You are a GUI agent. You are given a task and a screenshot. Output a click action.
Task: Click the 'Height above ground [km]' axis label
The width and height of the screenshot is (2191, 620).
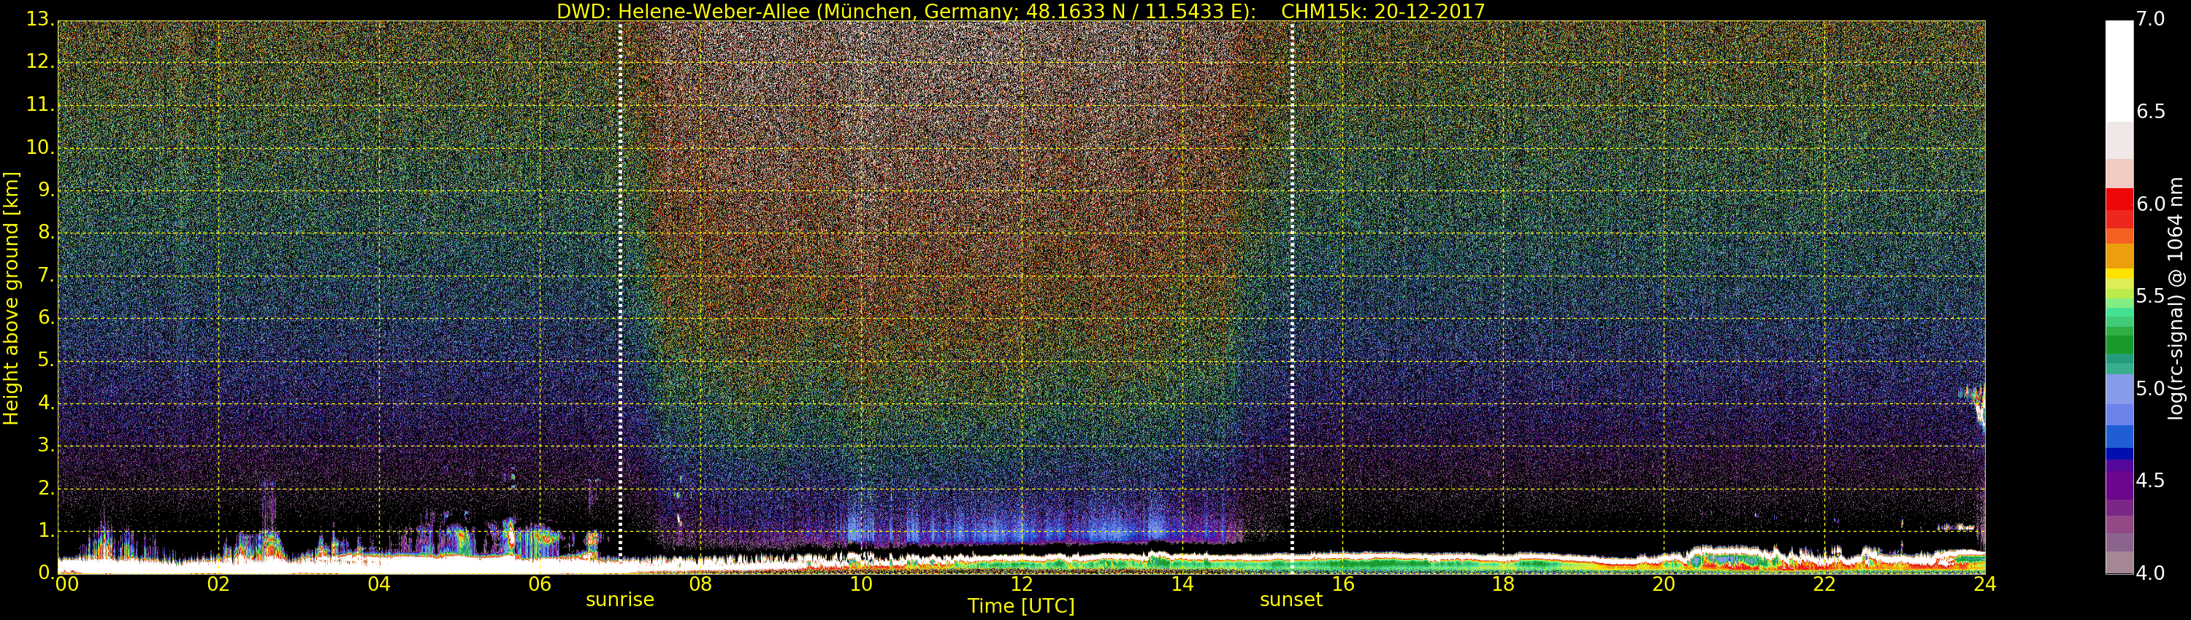click(x=11, y=298)
